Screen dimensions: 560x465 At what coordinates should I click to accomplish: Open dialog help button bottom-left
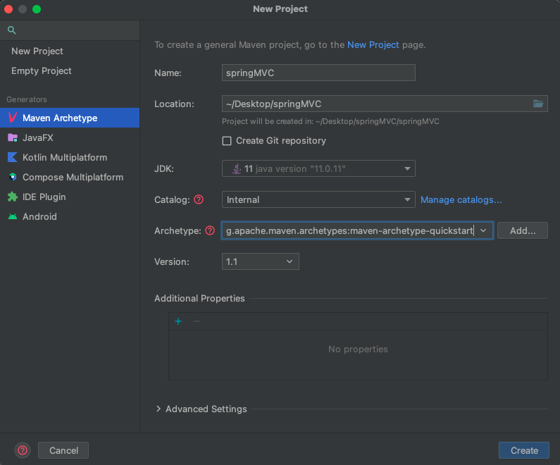tap(23, 450)
